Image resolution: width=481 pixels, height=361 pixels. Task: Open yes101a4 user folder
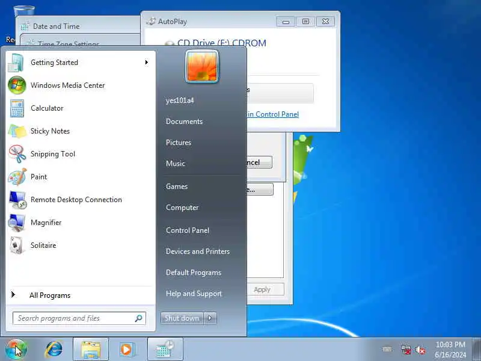180,100
